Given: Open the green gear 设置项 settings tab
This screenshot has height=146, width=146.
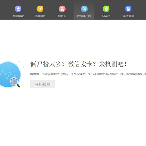Looking at the screenshot, I should click(x=106, y=11).
